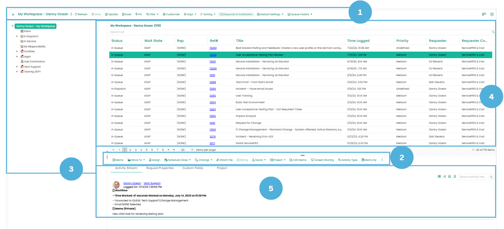
Task: Go to page 2 of results
Action: click(130, 150)
